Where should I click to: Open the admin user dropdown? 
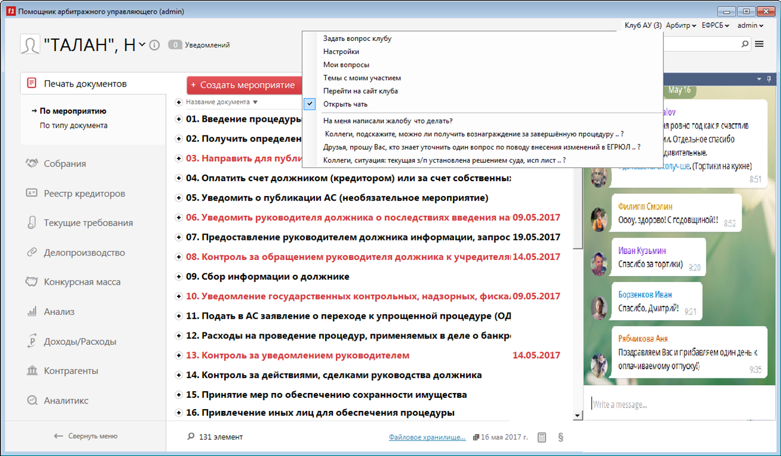tap(750, 26)
